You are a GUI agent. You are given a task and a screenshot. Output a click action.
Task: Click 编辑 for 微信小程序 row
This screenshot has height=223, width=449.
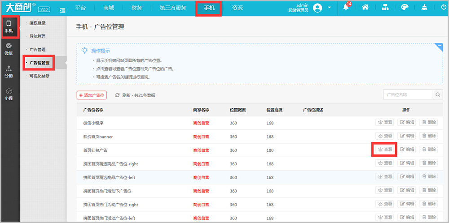[x=407, y=122]
